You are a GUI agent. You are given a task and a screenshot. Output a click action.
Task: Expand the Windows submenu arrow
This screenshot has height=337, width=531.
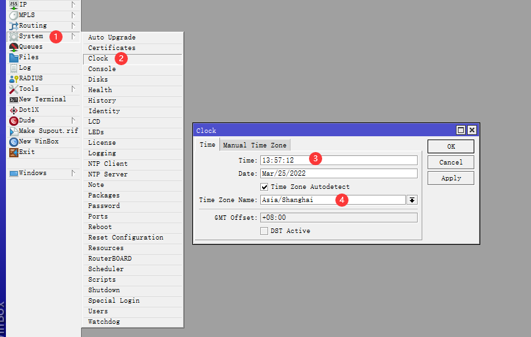pos(73,173)
